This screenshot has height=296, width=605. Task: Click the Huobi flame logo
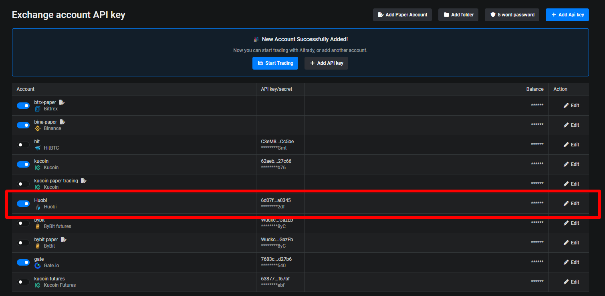click(38, 207)
